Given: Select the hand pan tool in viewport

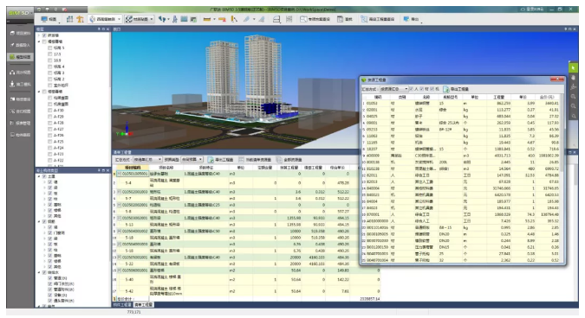Looking at the screenshot, I should point(573,78).
